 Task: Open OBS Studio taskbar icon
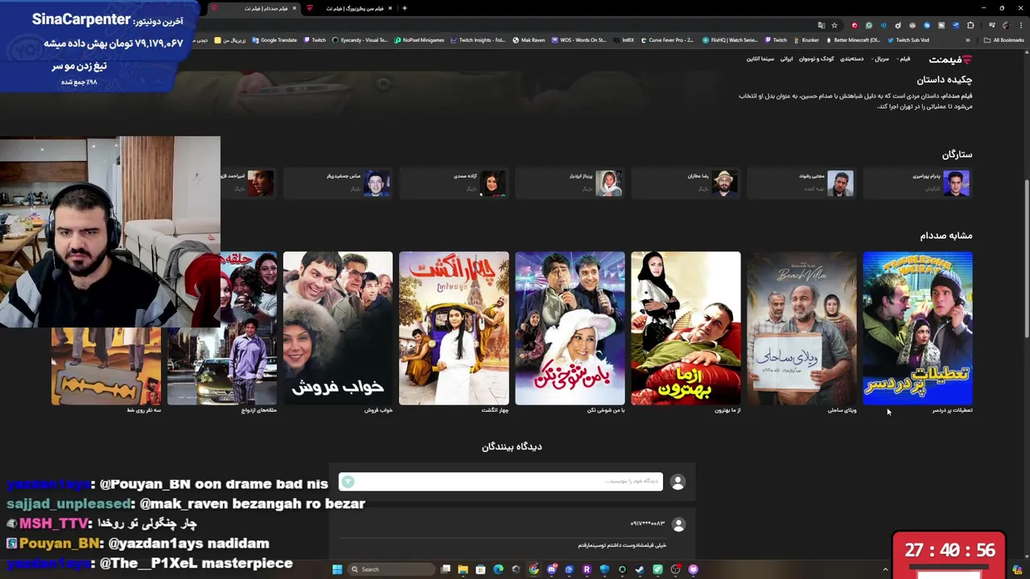[x=675, y=569]
